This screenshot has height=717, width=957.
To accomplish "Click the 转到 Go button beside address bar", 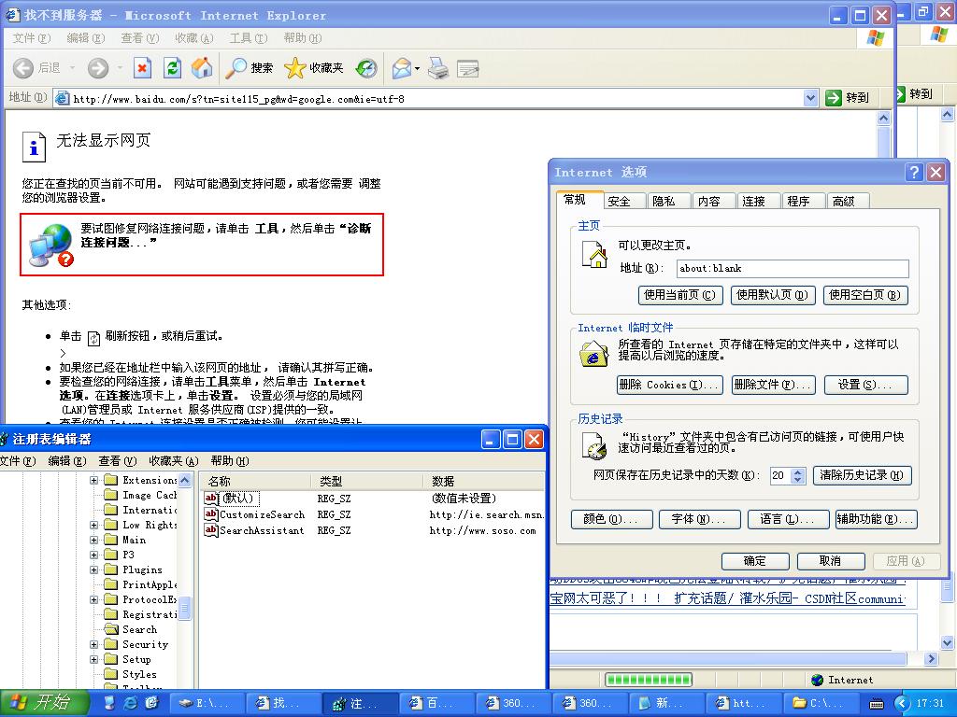I will (848, 97).
